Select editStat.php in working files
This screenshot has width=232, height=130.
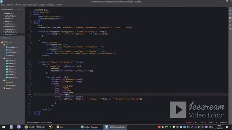[9, 18]
